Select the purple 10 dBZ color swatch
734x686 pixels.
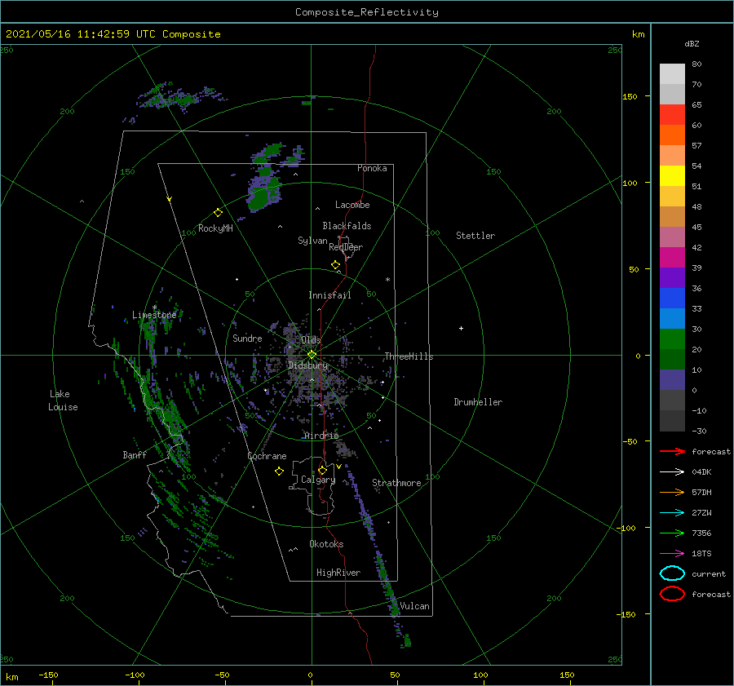[x=672, y=380]
